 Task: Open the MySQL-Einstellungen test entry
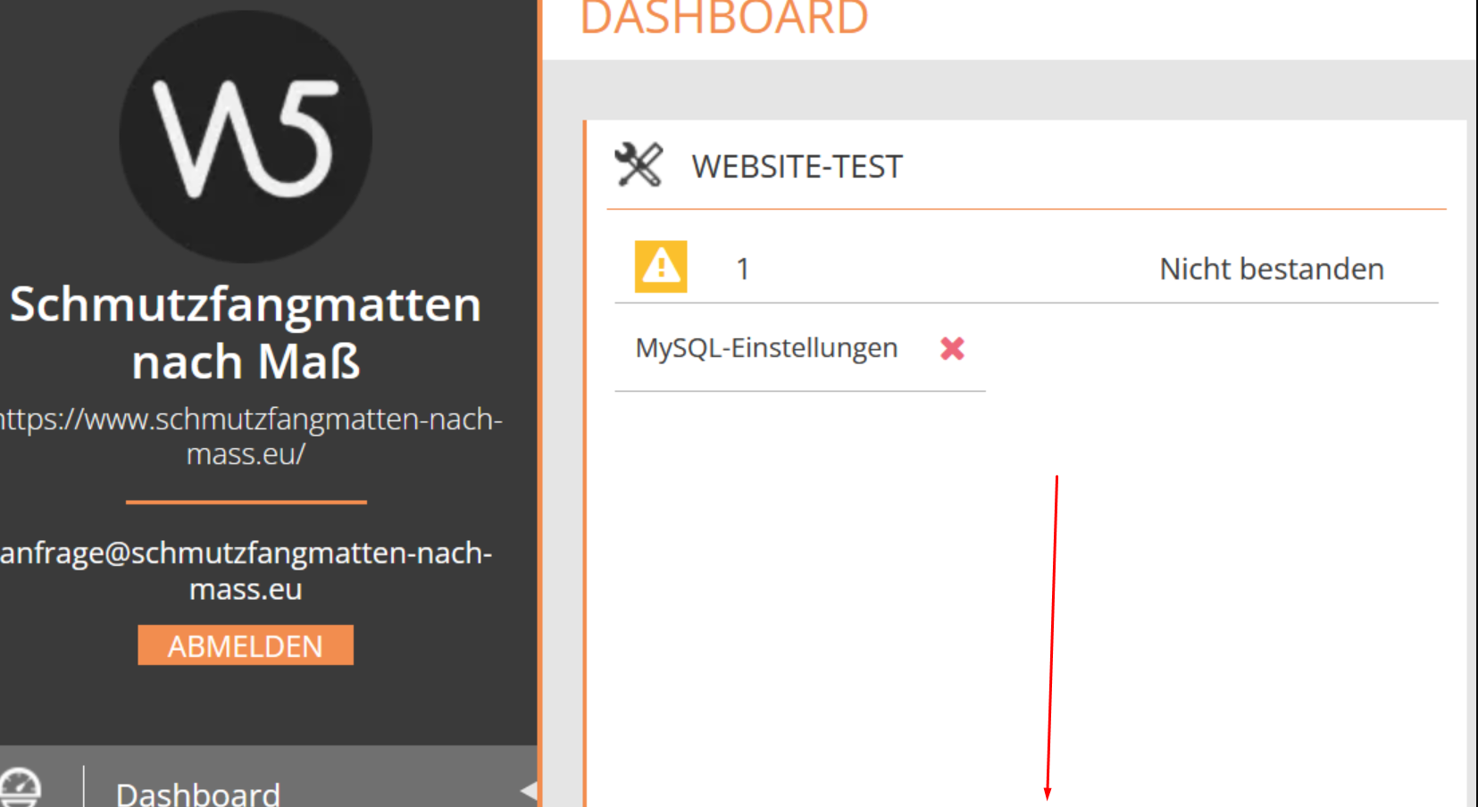coord(766,348)
